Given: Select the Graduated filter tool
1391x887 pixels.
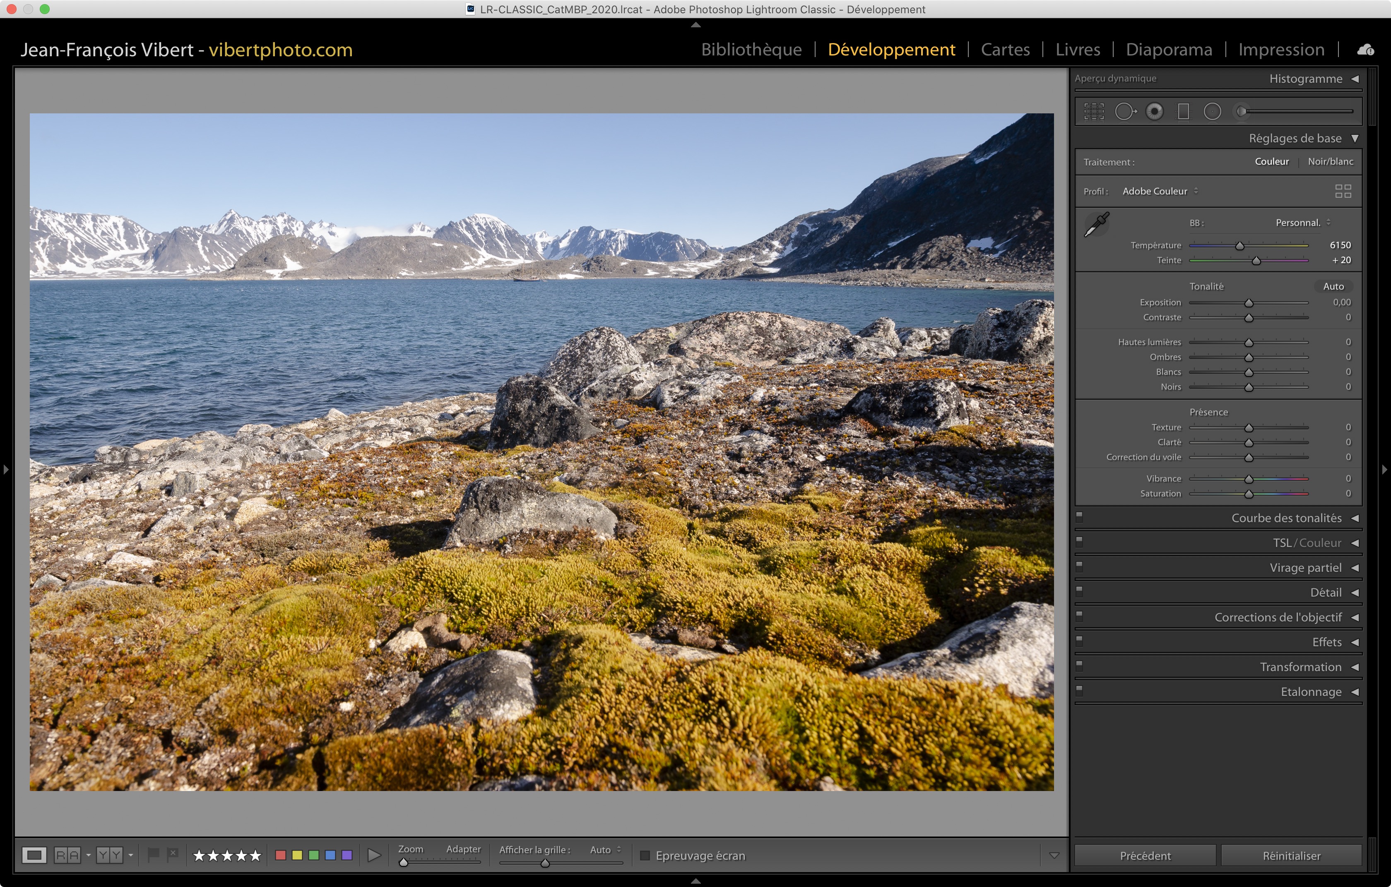Looking at the screenshot, I should point(1183,111).
